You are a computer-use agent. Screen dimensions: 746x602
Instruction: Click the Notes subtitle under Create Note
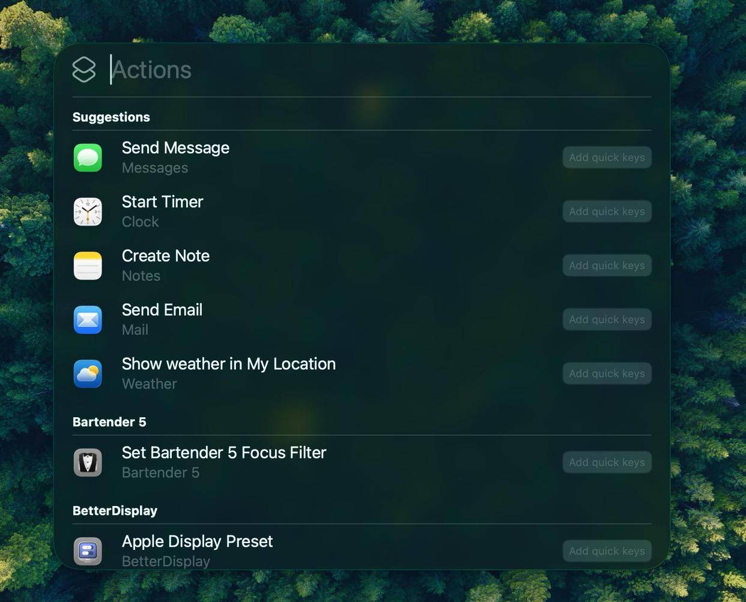[x=141, y=276]
